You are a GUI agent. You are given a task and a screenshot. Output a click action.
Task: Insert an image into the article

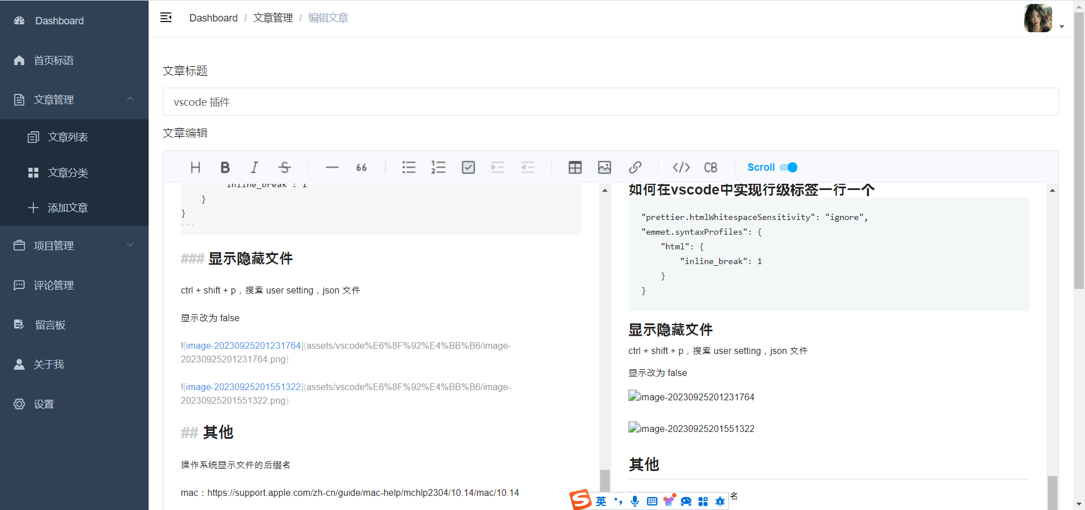tap(605, 167)
